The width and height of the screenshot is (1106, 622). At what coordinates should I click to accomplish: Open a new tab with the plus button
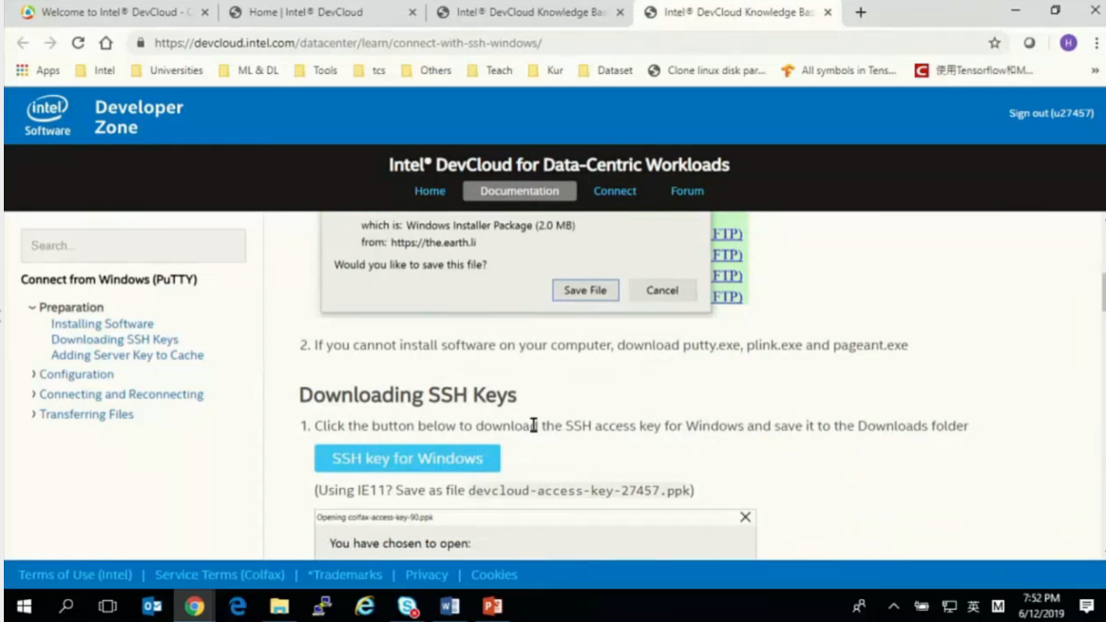click(x=861, y=12)
